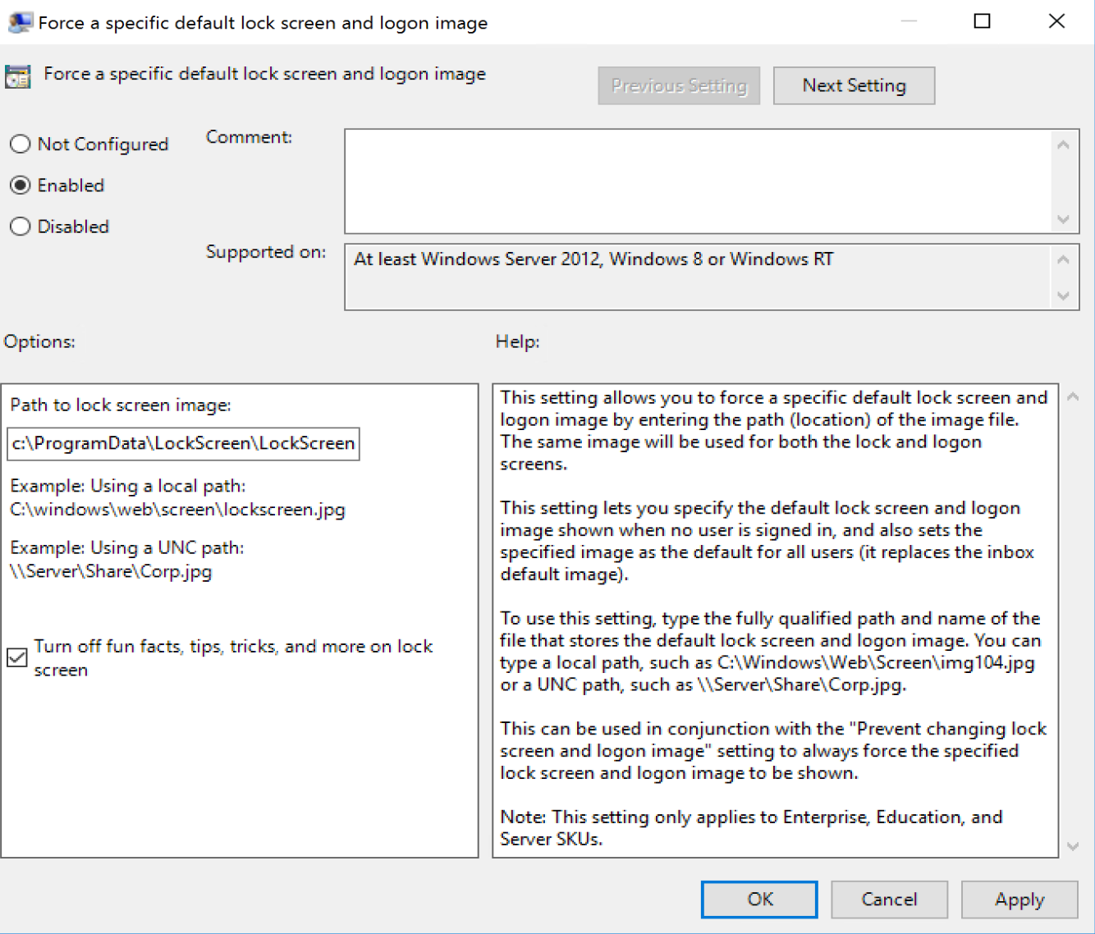Click the Supported on scroll down arrow
Viewport: 1095px width, 934px height.
point(1063,295)
